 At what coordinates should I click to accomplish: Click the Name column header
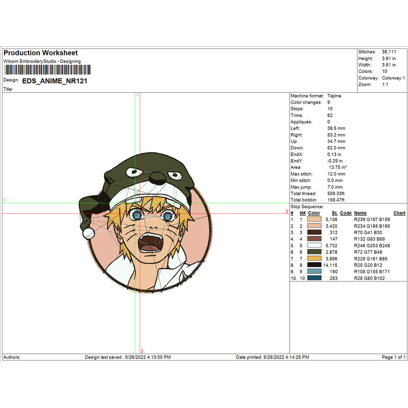tap(360, 213)
